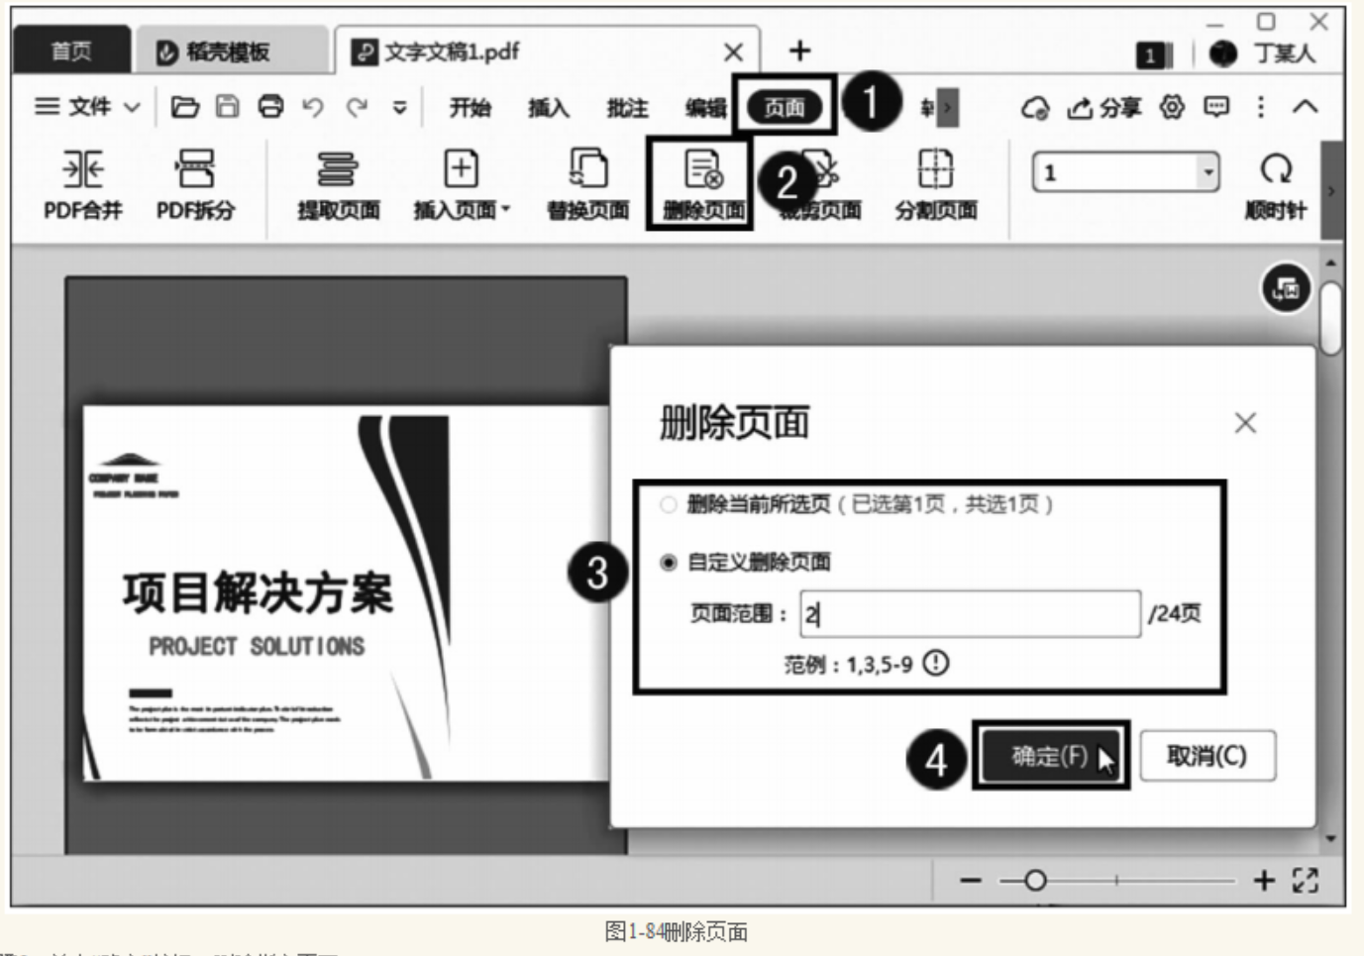
Task: Click scrollbar up arrow
Action: (x=1331, y=263)
